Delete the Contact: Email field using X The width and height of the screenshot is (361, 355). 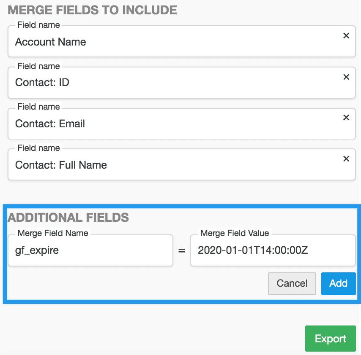[x=346, y=117]
